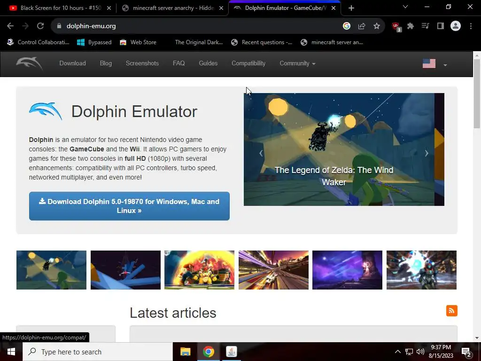The height and width of the screenshot is (361, 481).
Task: Open the uBlock Origin extension
Action: [x=396, y=27]
